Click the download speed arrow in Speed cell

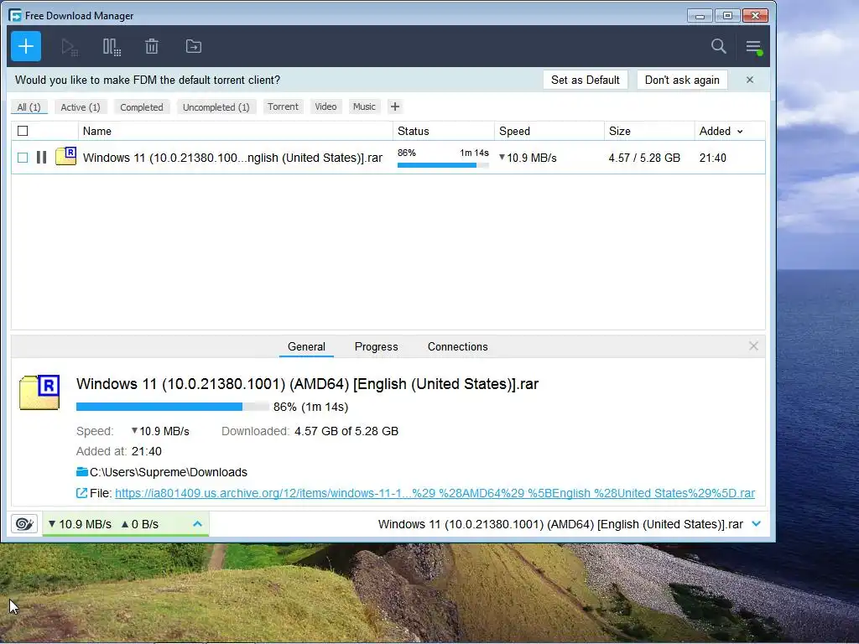(502, 157)
